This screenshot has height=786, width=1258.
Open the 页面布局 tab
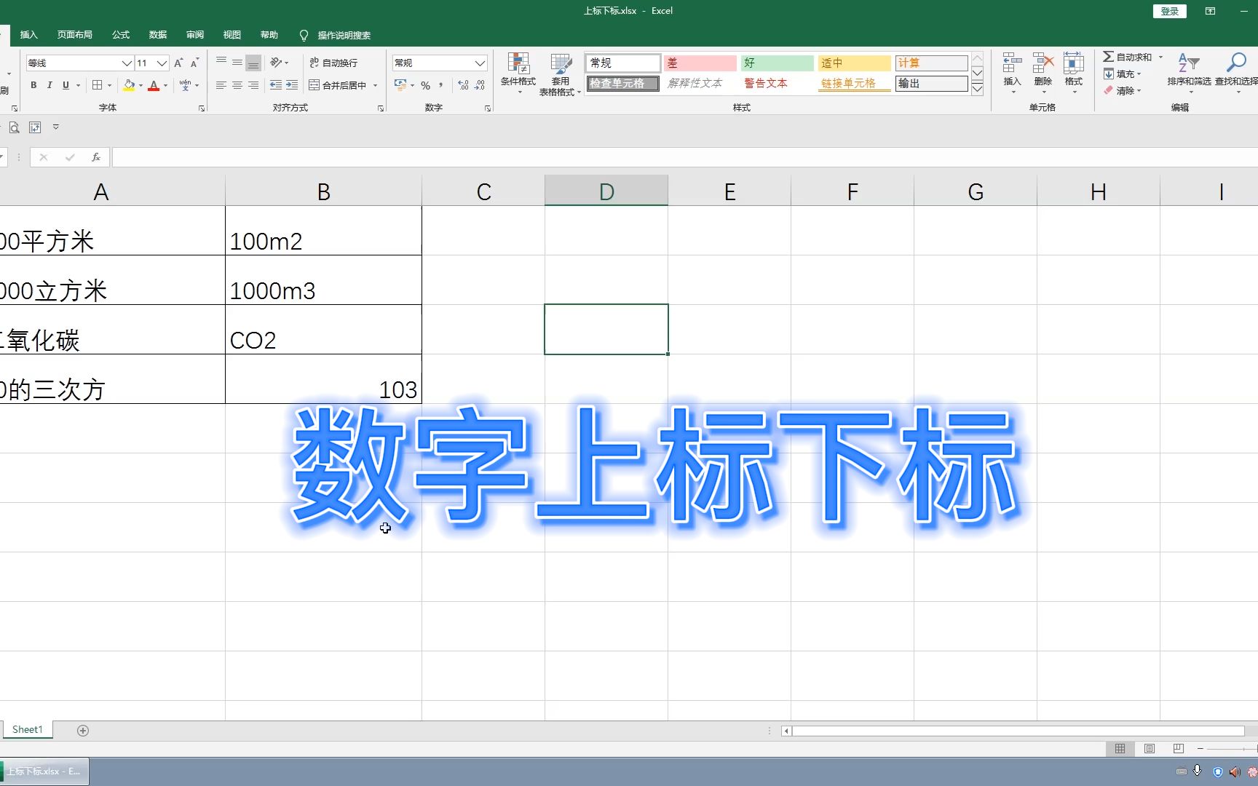(x=75, y=35)
